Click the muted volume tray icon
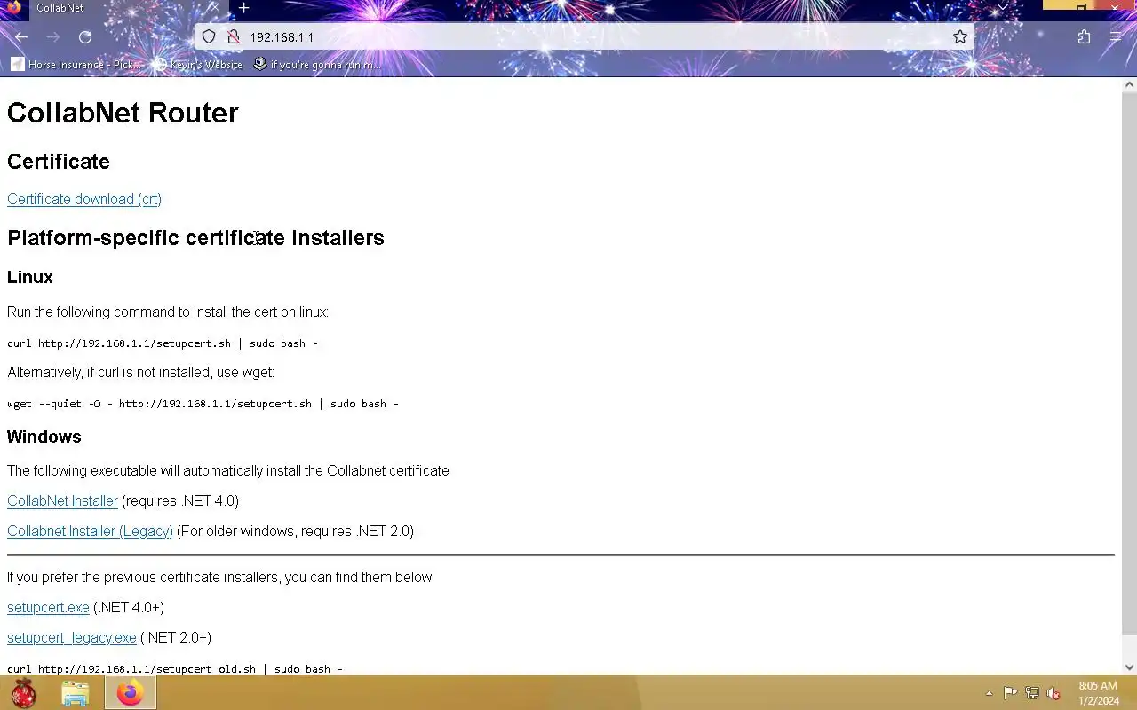Viewport: 1137px width, 710px height. click(x=1054, y=693)
